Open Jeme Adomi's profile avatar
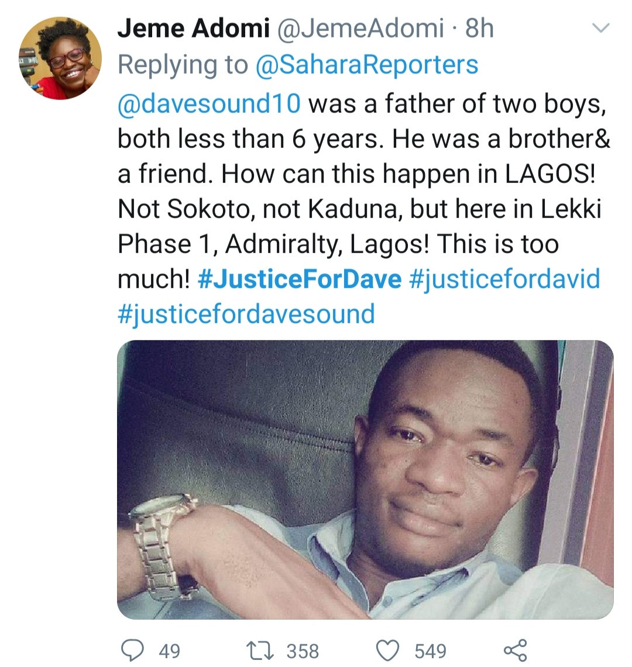Screen dimensions: 632x667 tap(61, 58)
